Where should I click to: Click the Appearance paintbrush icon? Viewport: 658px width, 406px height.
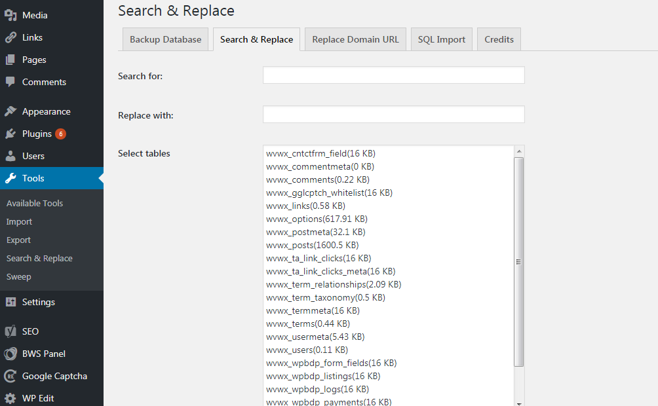click(10, 111)
